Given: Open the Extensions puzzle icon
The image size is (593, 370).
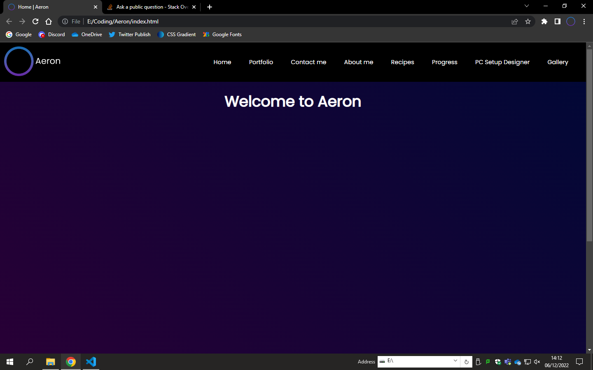Looking at the screenshot, I should click(544, 21).
